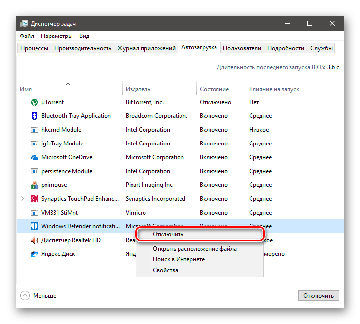Viewport: 360px width, 324px height.
Task: Choose Отключить in the context menu
Action: 200,234
